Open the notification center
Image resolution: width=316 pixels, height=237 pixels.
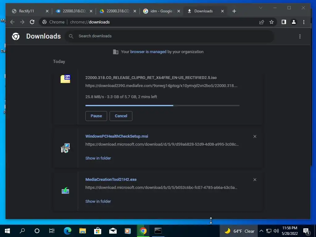(x=306, y=231)
